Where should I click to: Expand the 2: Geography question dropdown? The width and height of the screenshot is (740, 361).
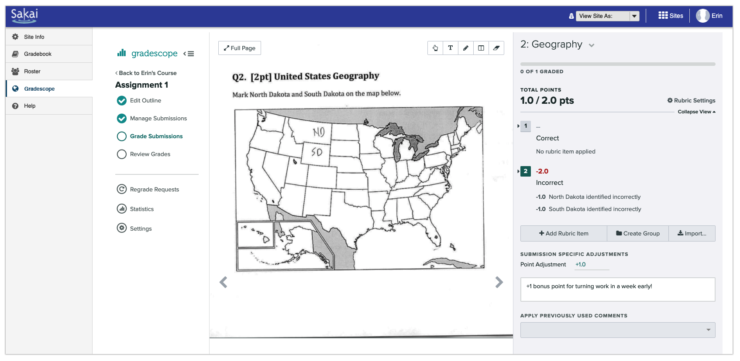tap(592, 45)
